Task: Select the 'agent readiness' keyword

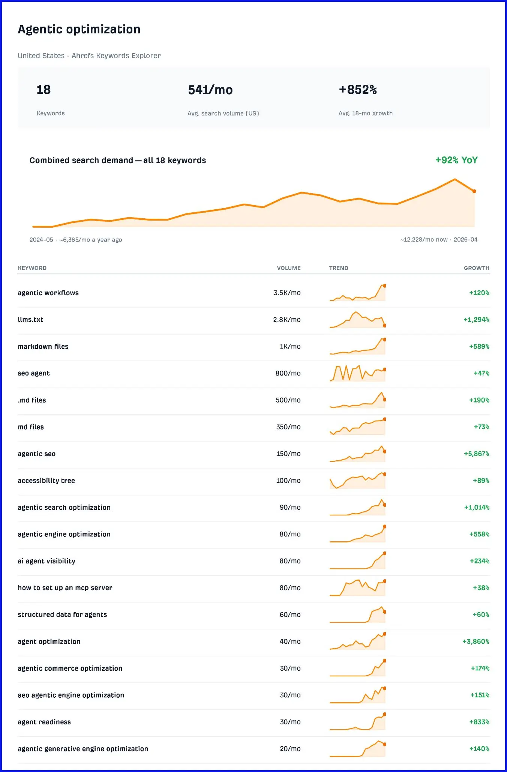Action: pyautogui.click(x=44, y=722)
